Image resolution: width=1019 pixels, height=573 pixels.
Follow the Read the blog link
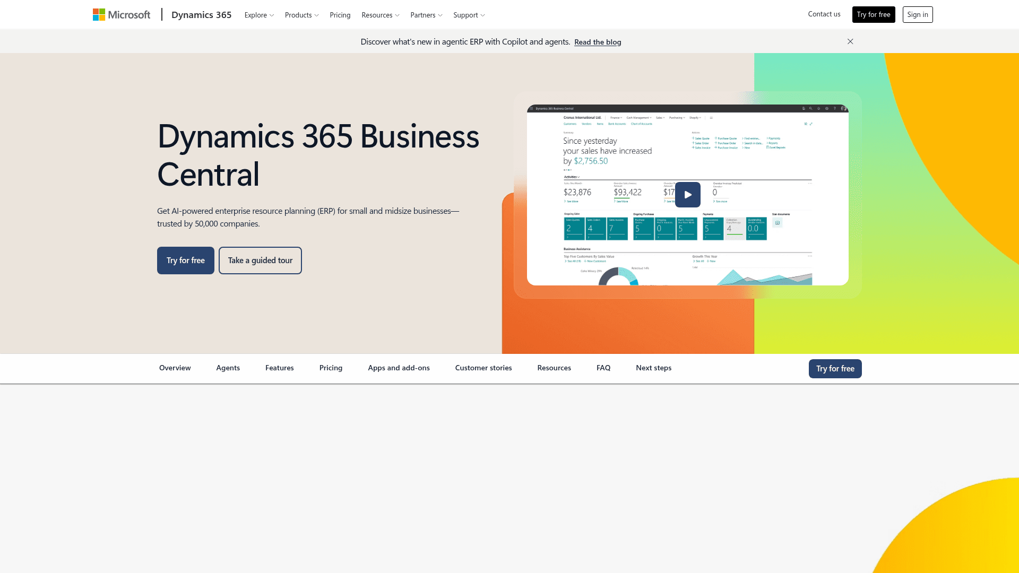598,42
